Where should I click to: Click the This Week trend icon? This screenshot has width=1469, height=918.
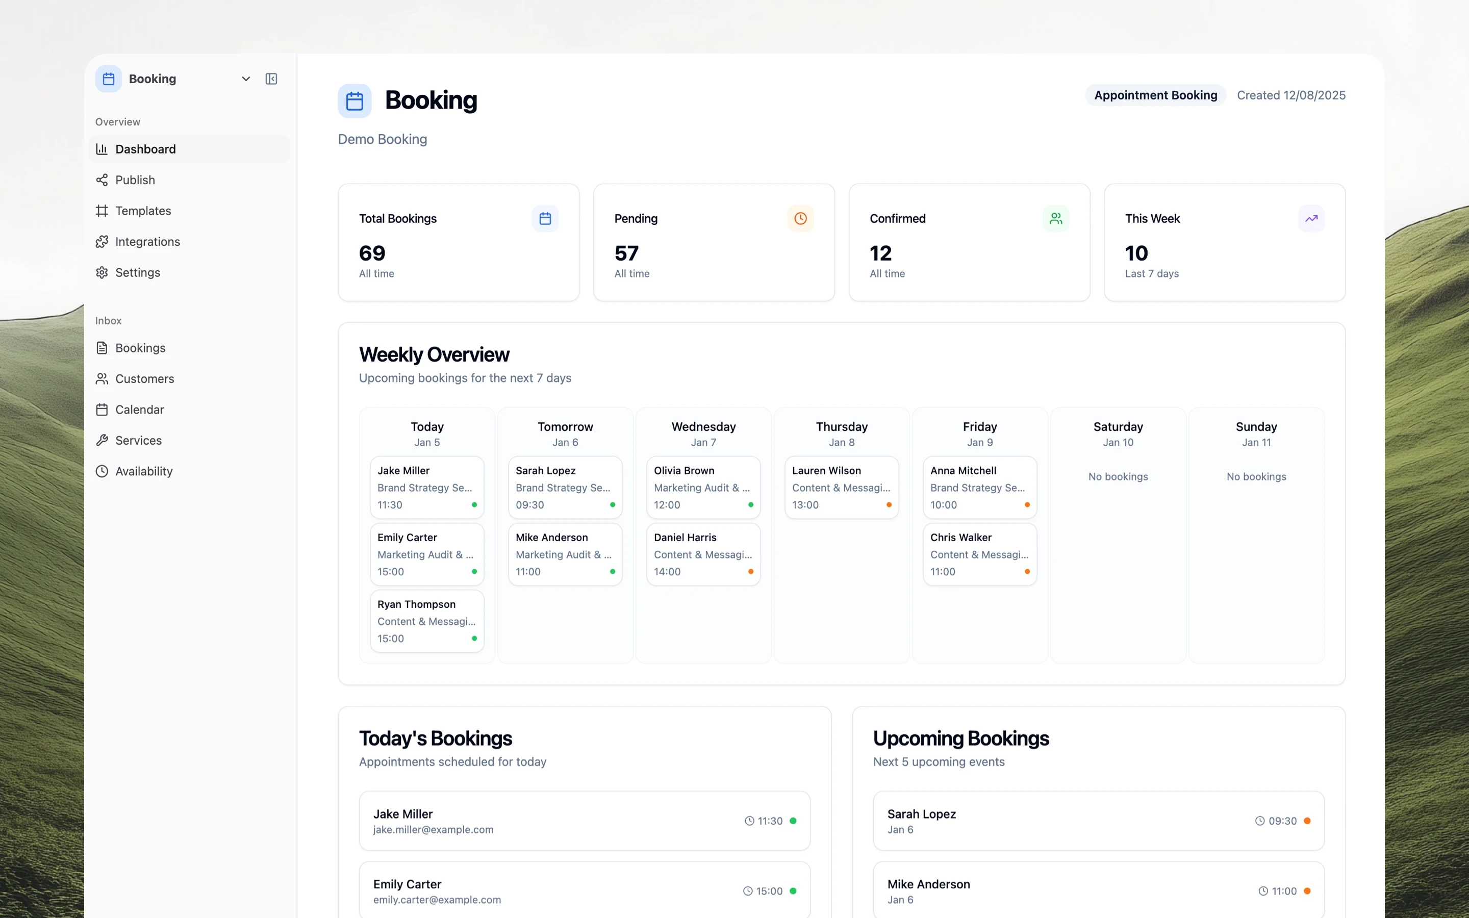(1311, 219)
